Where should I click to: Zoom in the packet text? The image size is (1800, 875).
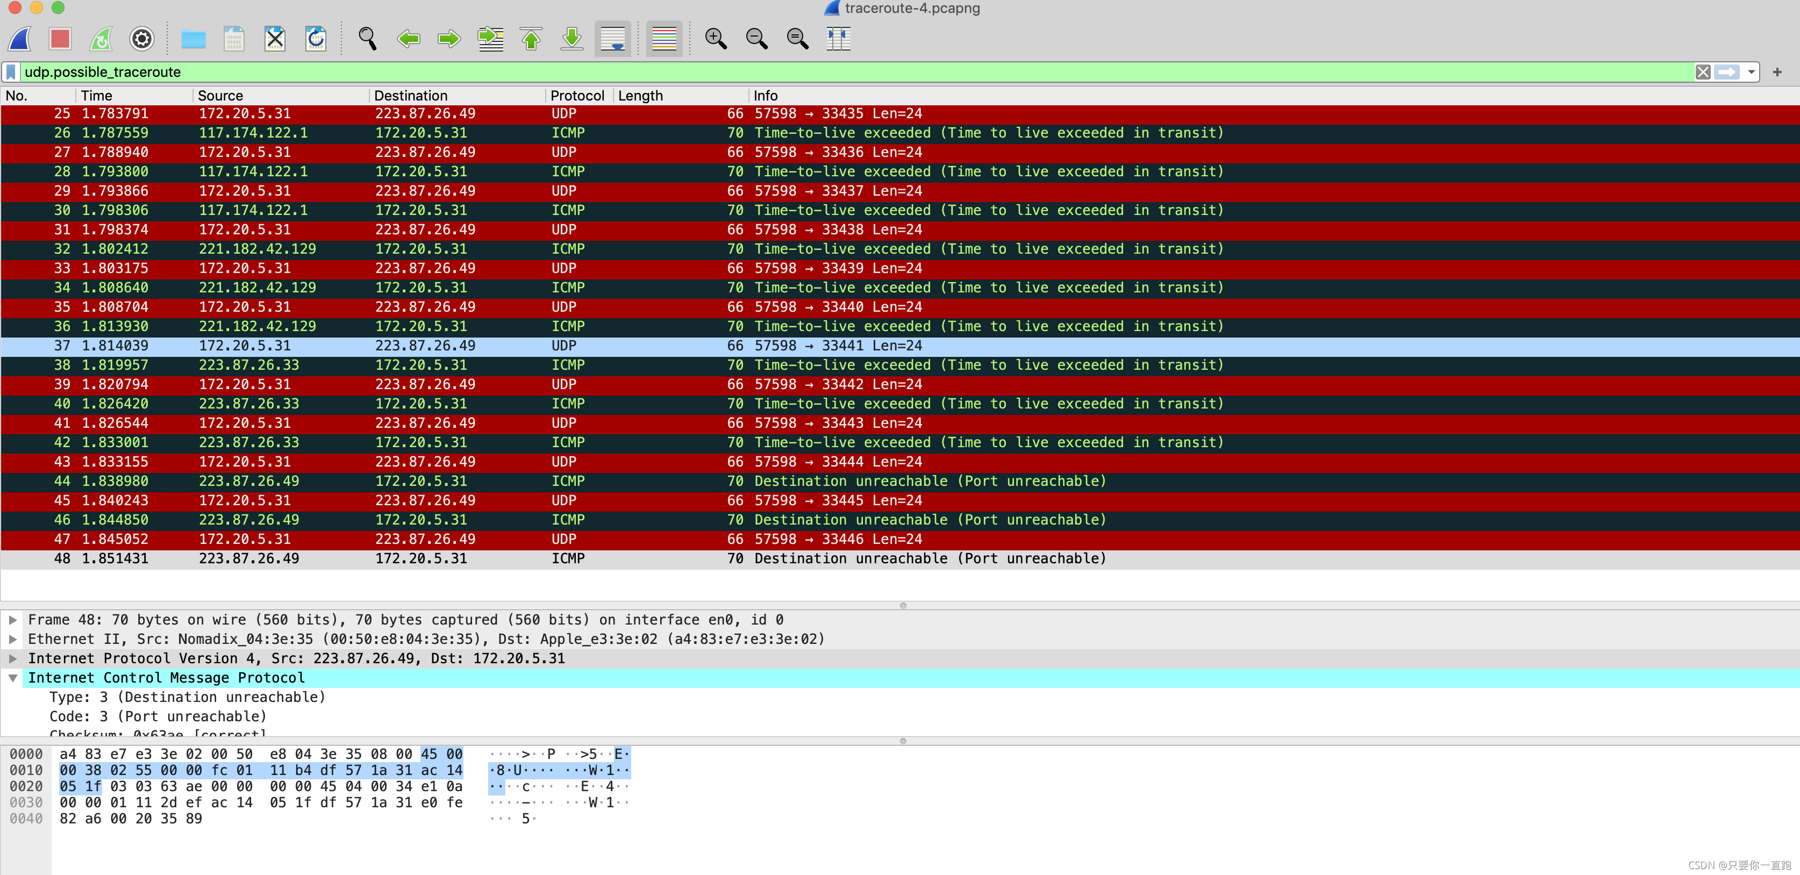tap(716, 38)
